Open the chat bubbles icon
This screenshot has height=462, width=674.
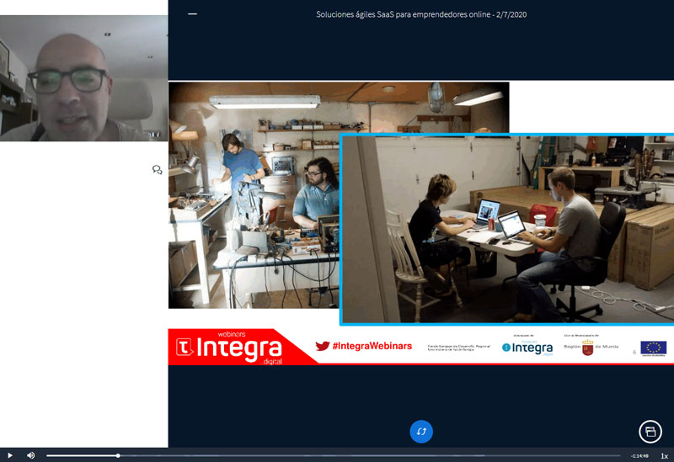(x=157, y=170)
